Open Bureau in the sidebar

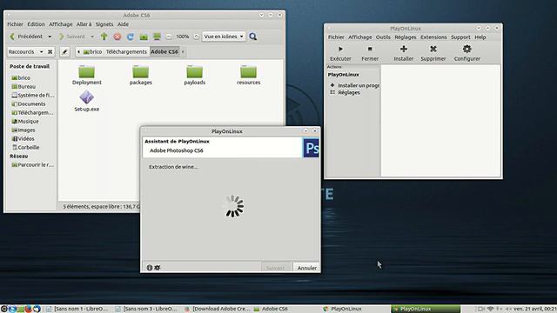tap(23, 86)
